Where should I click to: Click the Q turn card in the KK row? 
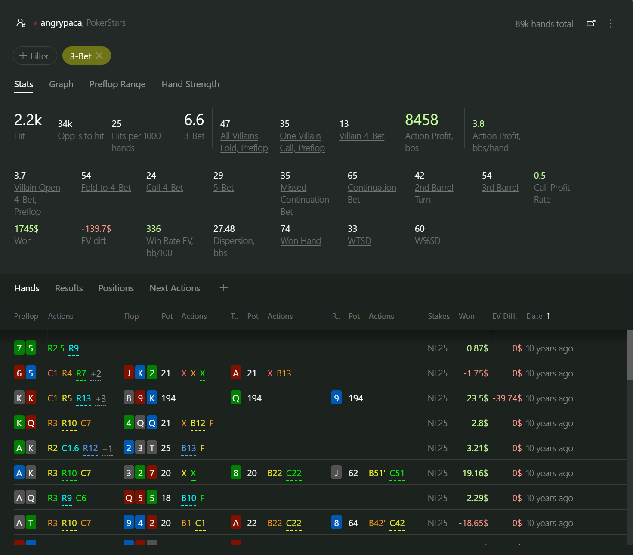pos(236,398)
